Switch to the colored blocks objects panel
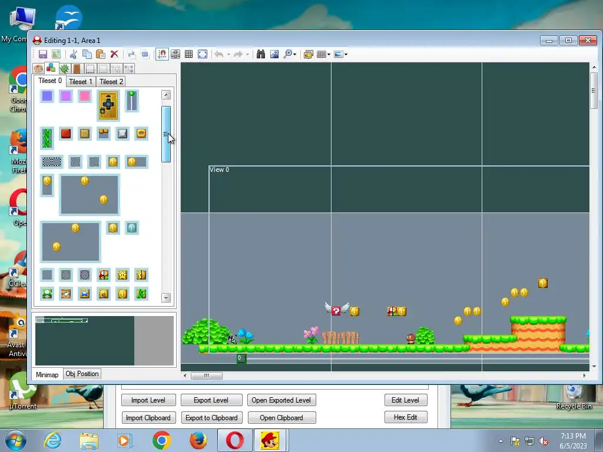Screen dimensions: 603x452 pyautogui.click(x=51, y=68)
